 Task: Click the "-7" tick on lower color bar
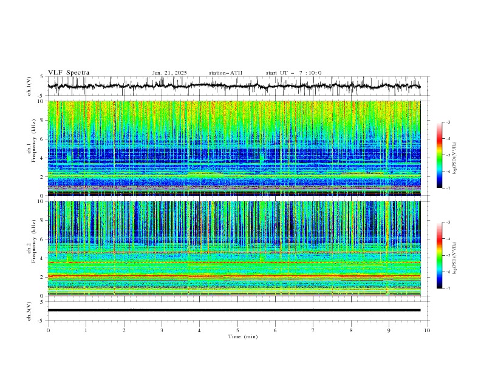pos(448,289)
